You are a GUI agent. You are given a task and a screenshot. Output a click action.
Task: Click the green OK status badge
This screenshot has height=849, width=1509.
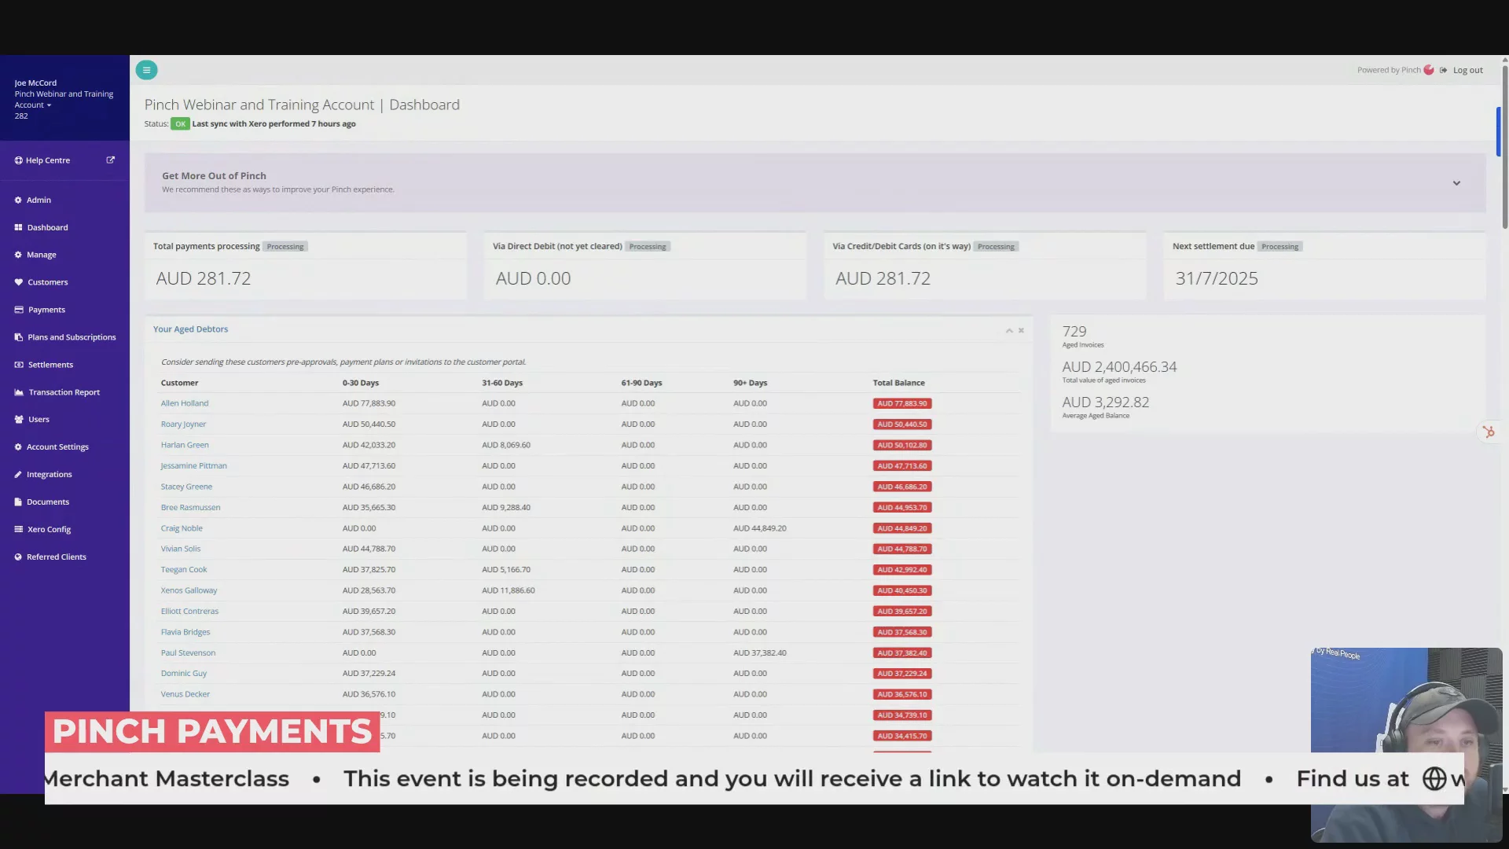(180, 124)
